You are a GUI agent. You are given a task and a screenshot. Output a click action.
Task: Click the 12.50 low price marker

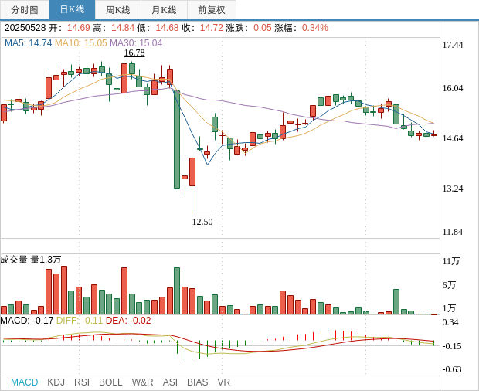[x=202, y=222]
